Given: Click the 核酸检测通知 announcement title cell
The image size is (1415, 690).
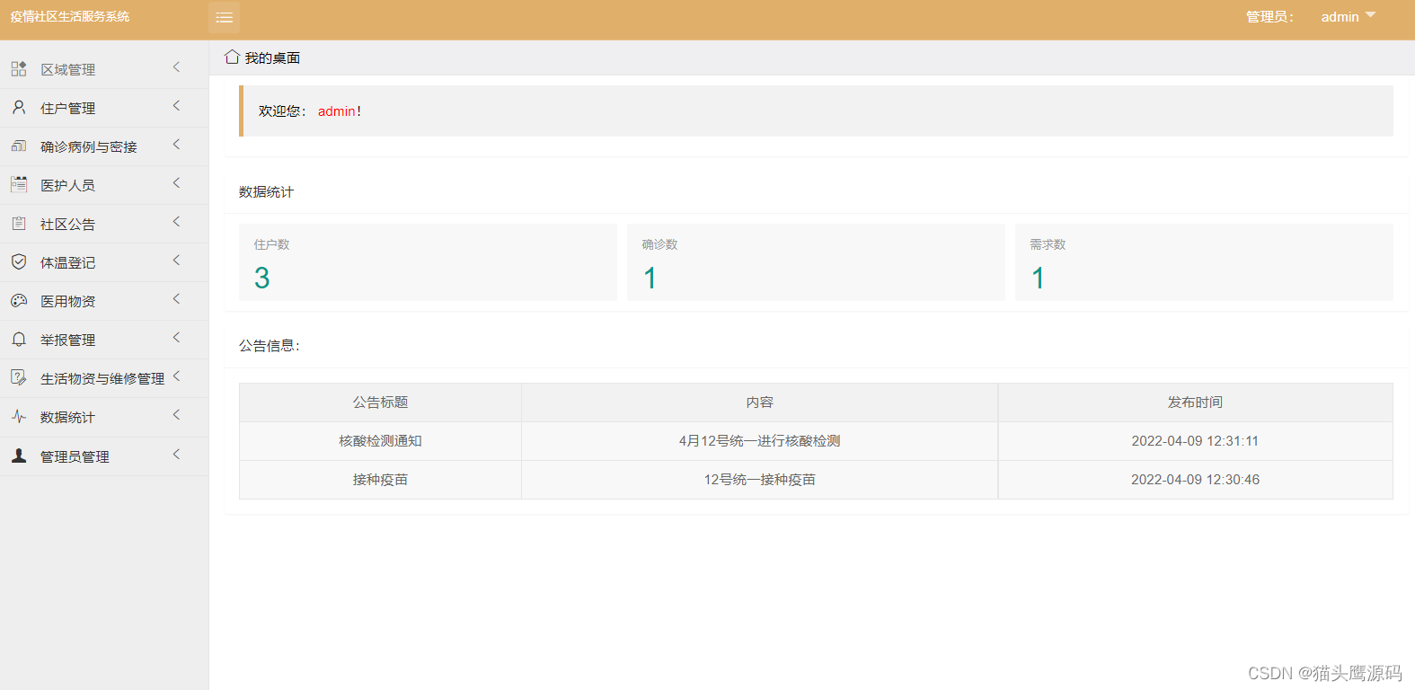Looking at the screenshot, I should (x=380, y=441).
